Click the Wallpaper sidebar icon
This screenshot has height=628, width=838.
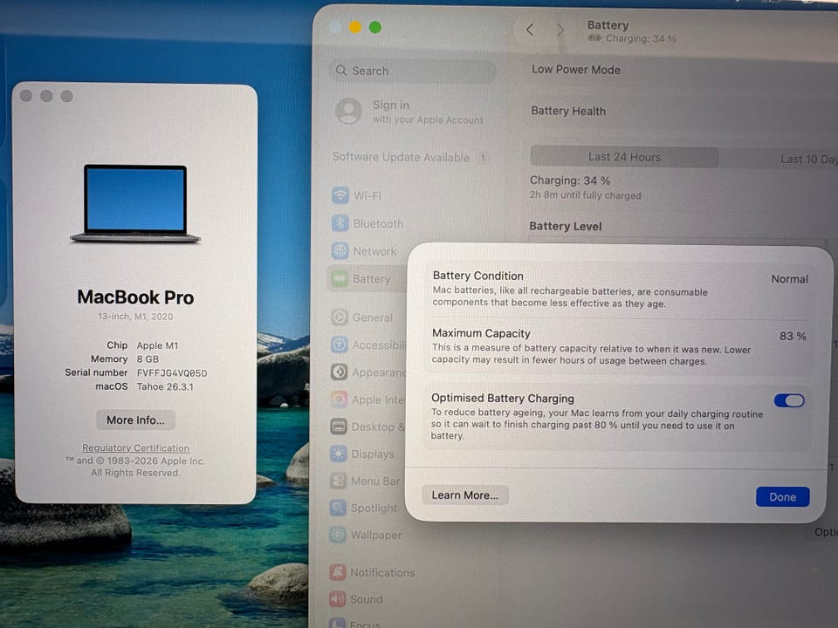click(x=339, y=534)
